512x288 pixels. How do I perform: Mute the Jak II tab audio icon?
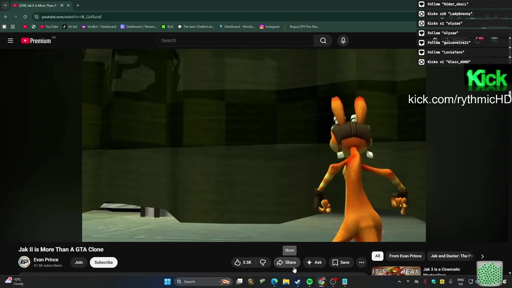tap(62, 6)
